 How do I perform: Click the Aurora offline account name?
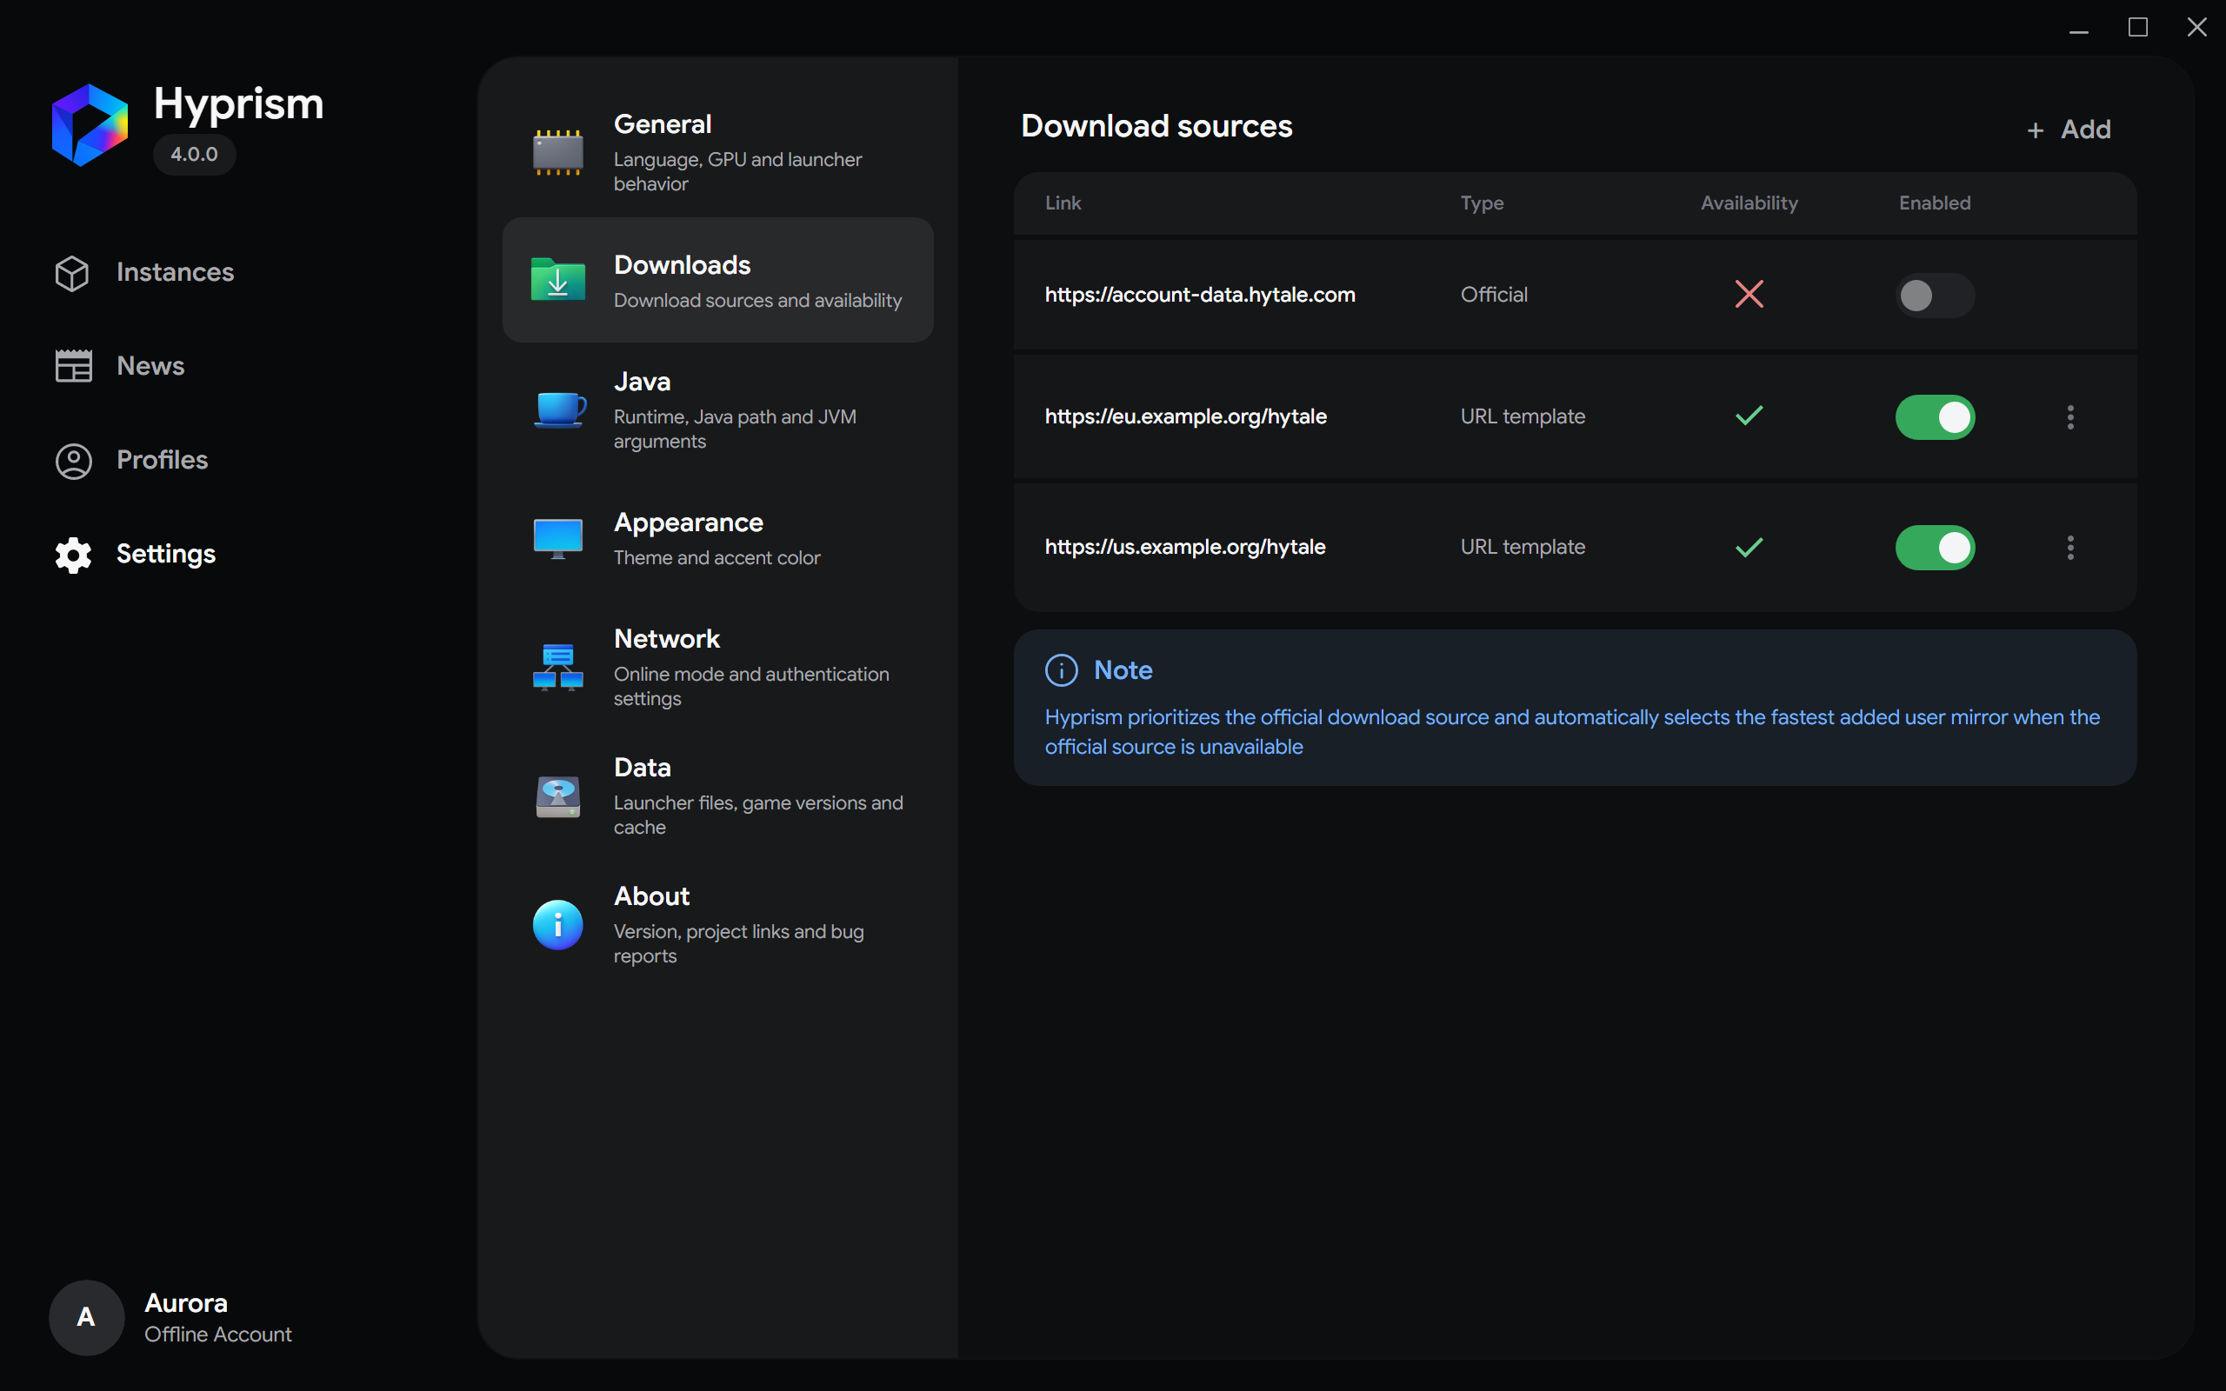186,1302
